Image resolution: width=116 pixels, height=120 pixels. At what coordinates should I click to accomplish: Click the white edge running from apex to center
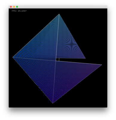point(58,37)
